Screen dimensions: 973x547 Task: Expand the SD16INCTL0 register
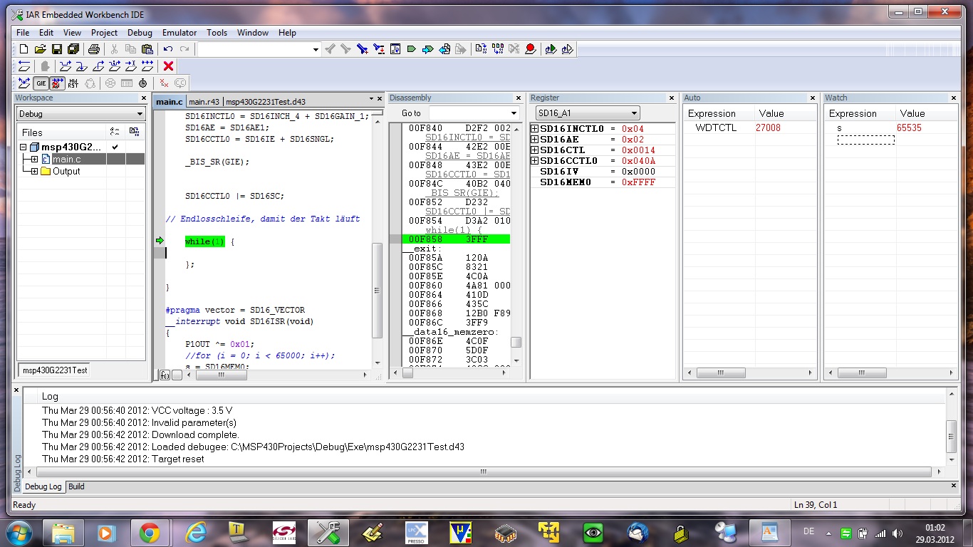coord(535,129)
